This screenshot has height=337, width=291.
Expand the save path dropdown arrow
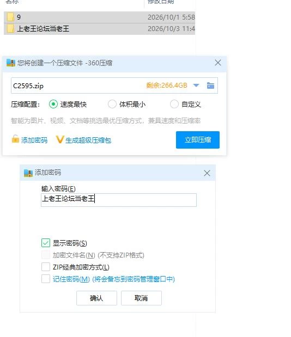tap(196, 85)
